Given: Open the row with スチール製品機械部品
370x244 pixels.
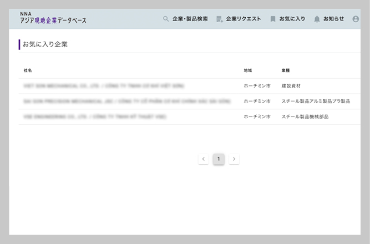Looking at the screenshot, I should 305,117.
